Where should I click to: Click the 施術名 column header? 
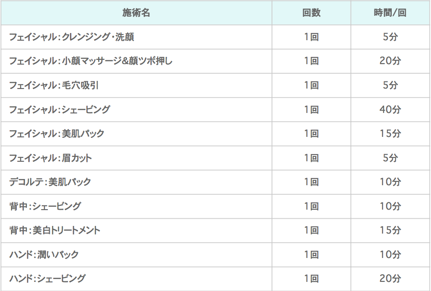[136, 12]
